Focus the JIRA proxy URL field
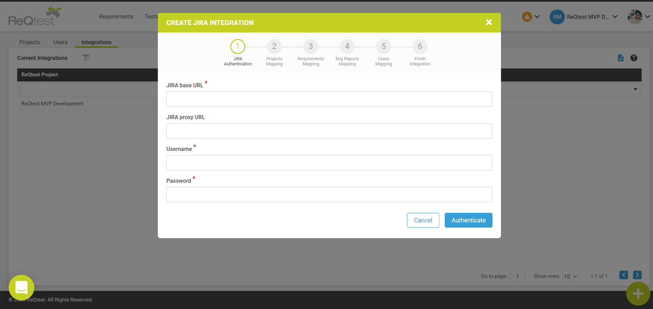The width and height of the screenshot is (653, 309). coord(329,131)
